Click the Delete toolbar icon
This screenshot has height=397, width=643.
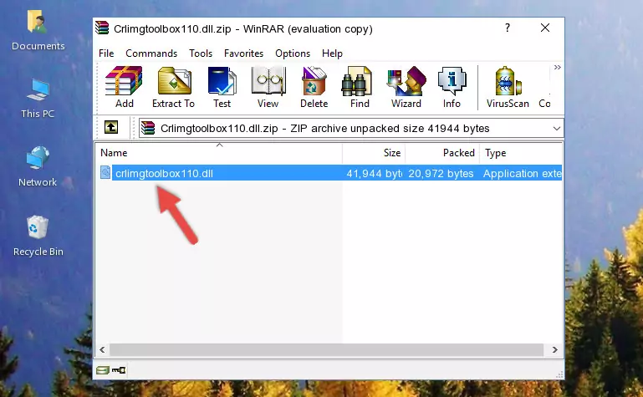(x=314, y=87)
